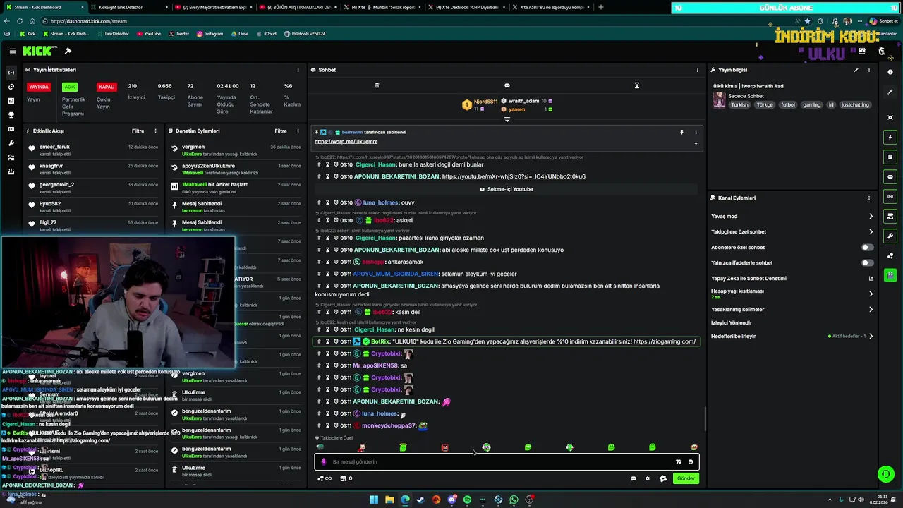The image size is (903, 508).
Task: Open the chat settings gear below the message box
Action: [x=648, y=478]
